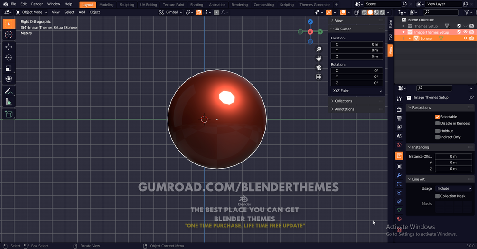Expand the View panel in sidebar
Image resolution: width=477 pixels, height=249 pixels.
[356, 20]
